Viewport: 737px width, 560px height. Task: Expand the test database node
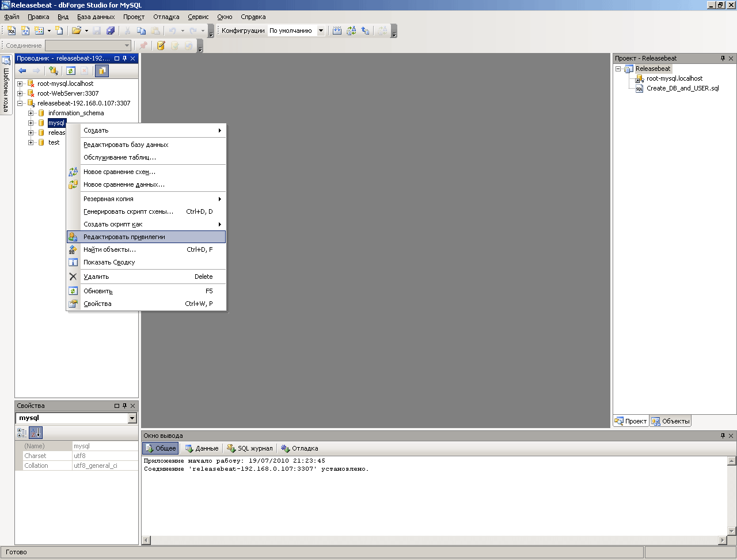pyautogui.click(x=31, y=142)
